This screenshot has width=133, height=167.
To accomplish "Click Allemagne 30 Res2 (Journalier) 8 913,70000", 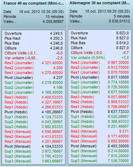I will click(100, 67).
